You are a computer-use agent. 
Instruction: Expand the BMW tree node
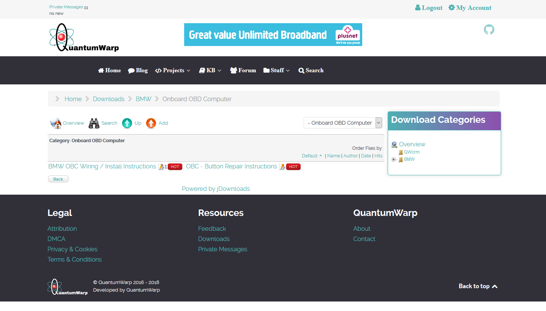393,160
